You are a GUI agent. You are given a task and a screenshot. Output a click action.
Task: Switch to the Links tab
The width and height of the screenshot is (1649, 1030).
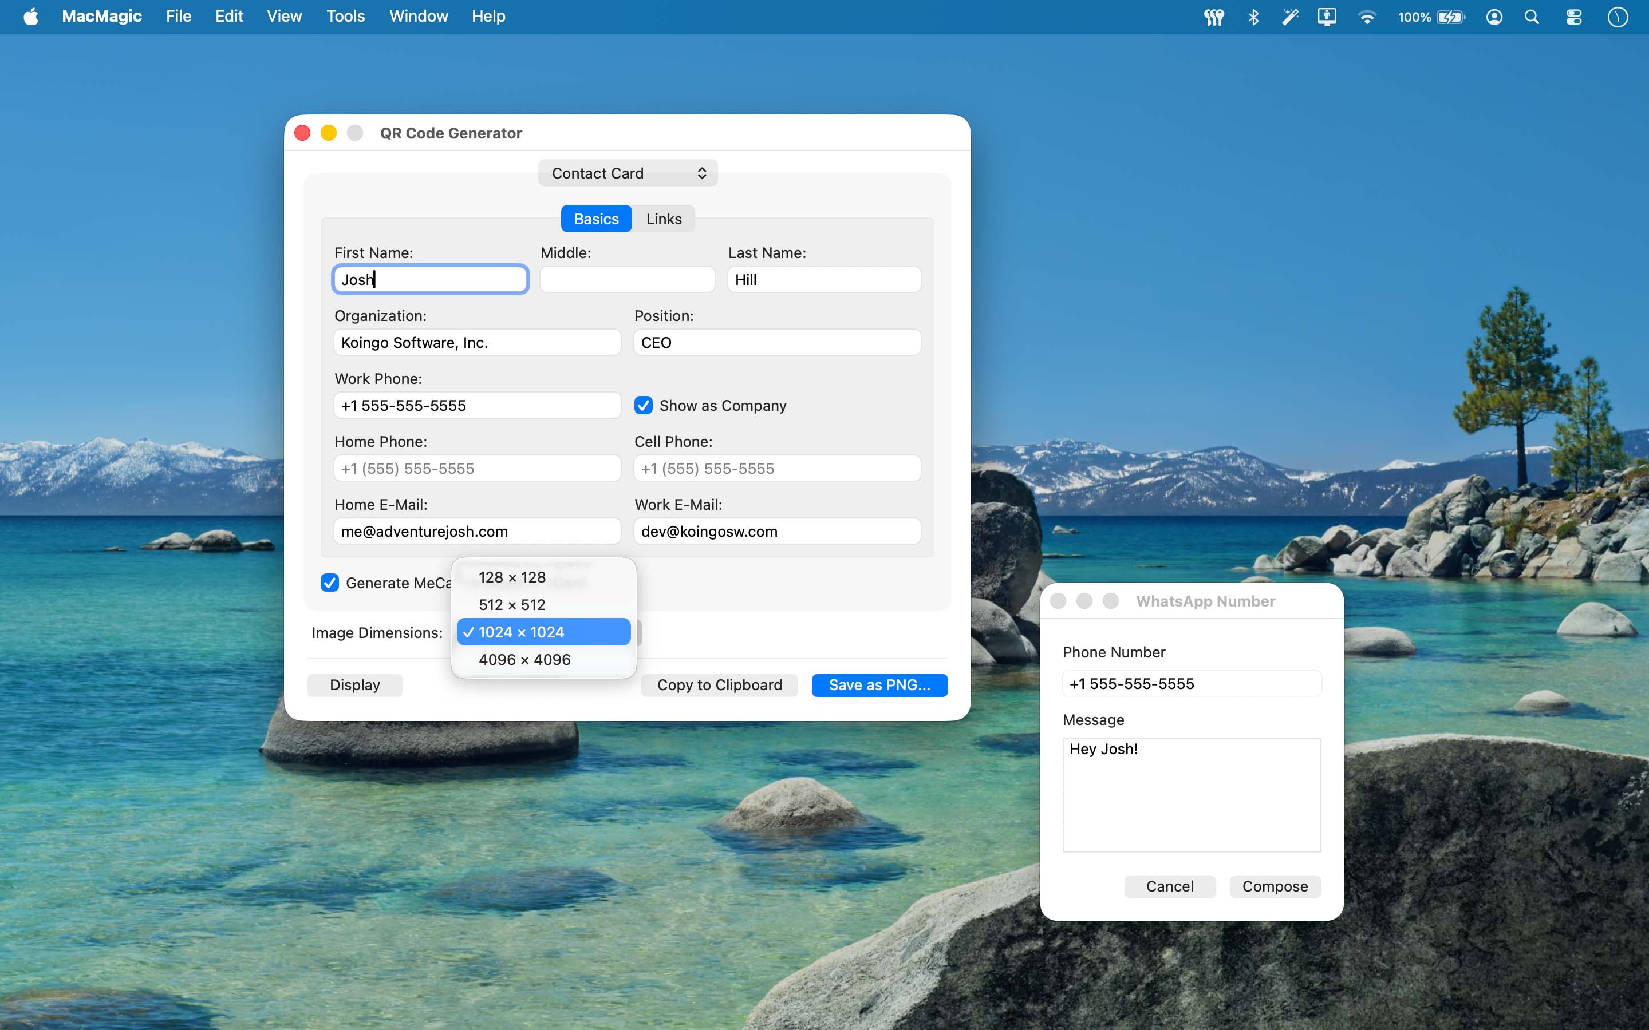(x=663, y=219)
